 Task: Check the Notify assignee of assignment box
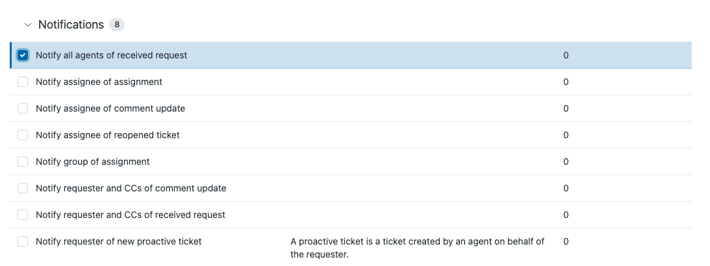(x=23, y=82)
